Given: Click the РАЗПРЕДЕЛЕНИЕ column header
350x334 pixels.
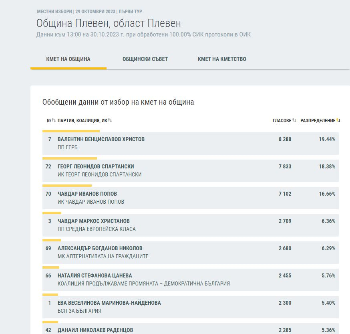Looking at the screenshot, I should point(318,121).
